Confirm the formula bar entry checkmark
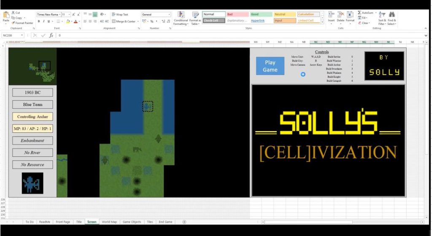 [43, 35]
